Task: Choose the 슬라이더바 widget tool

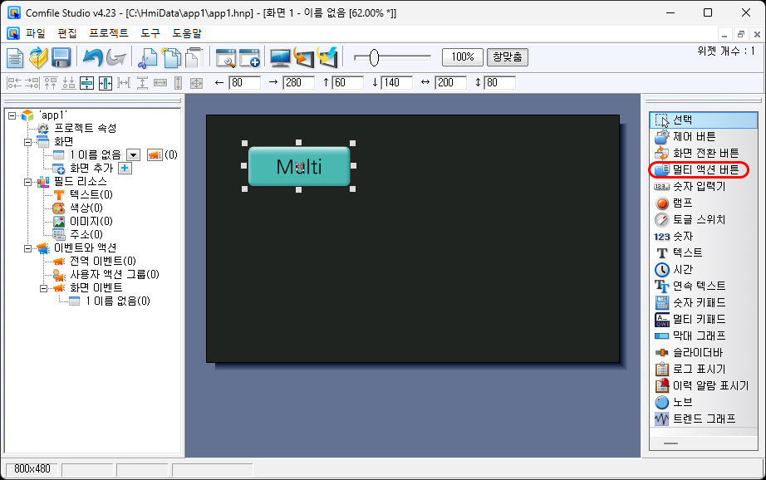Action: click(x=698, y=352)
